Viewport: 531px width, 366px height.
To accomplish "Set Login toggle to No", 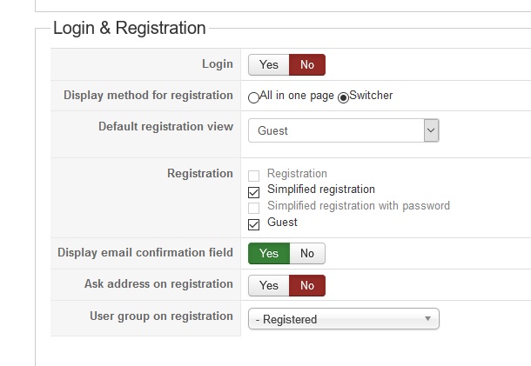I will (307, 64).
